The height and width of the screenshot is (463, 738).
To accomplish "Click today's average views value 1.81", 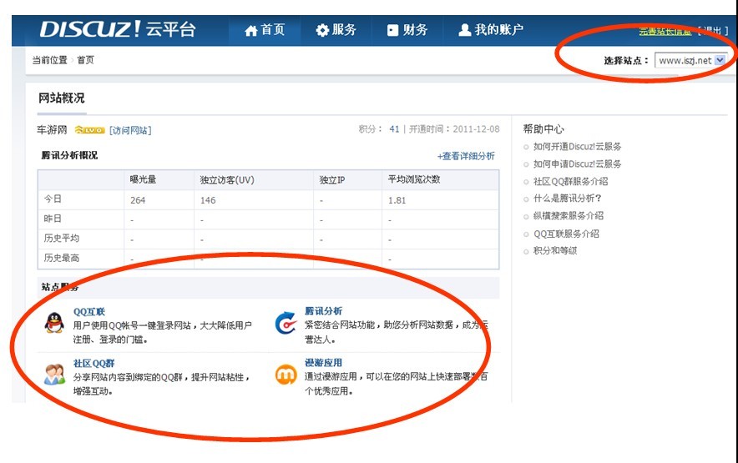I will (x=397, y=200).
